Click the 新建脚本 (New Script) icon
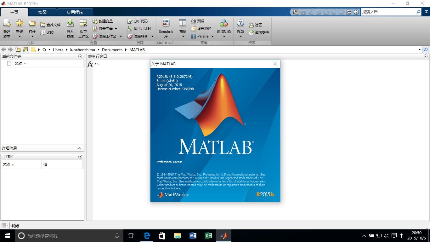 (7, 23)
